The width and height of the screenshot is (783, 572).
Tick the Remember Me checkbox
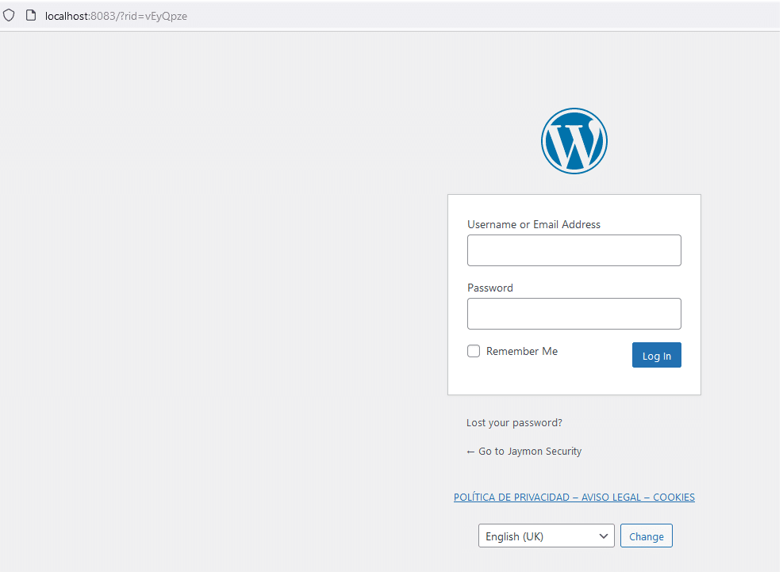pyautogui.click(x=474, y=351)
